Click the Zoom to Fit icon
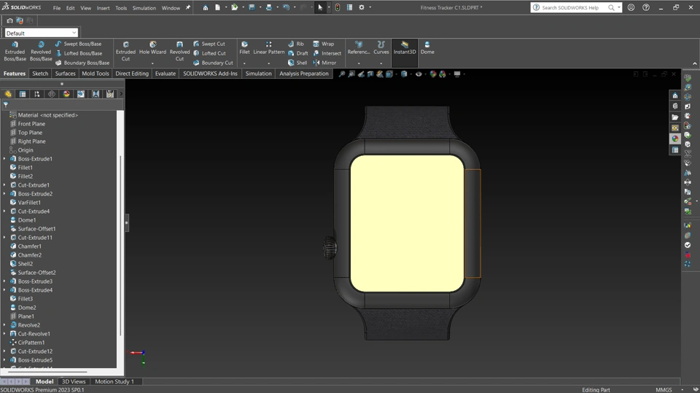Image resolution: width=700 pixels, height=393 pixels. click(x=341, y=74)
